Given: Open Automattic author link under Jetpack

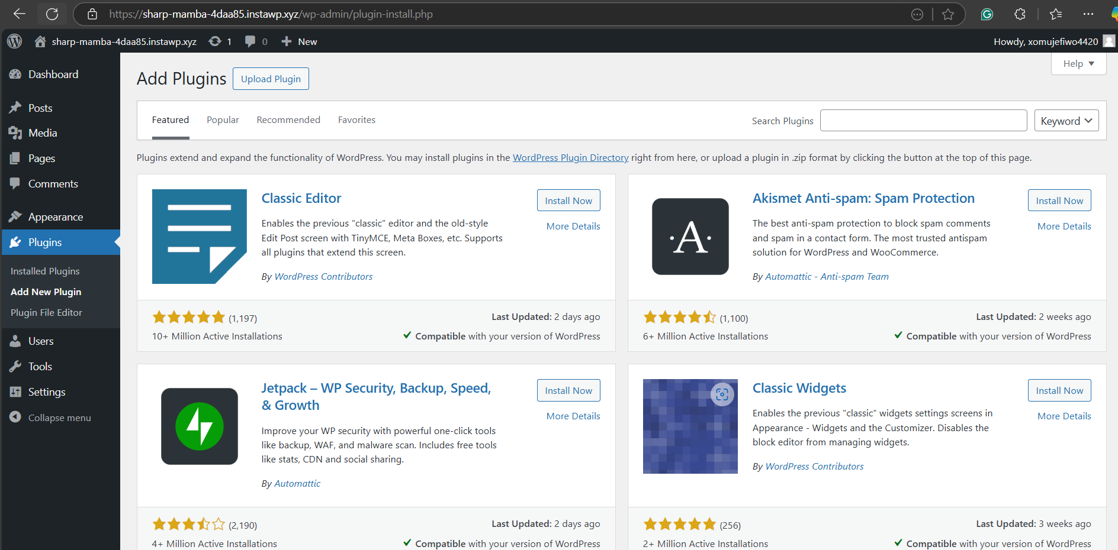Looking at the screenshot, I should click(297, 484).
